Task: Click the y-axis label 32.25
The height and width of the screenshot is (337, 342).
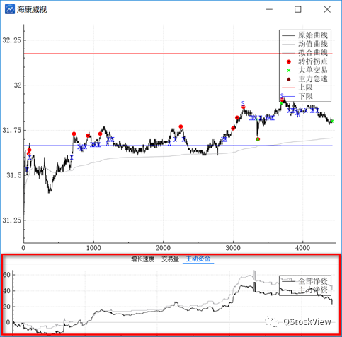Action: pyautogui.click(x=11, y=40)
